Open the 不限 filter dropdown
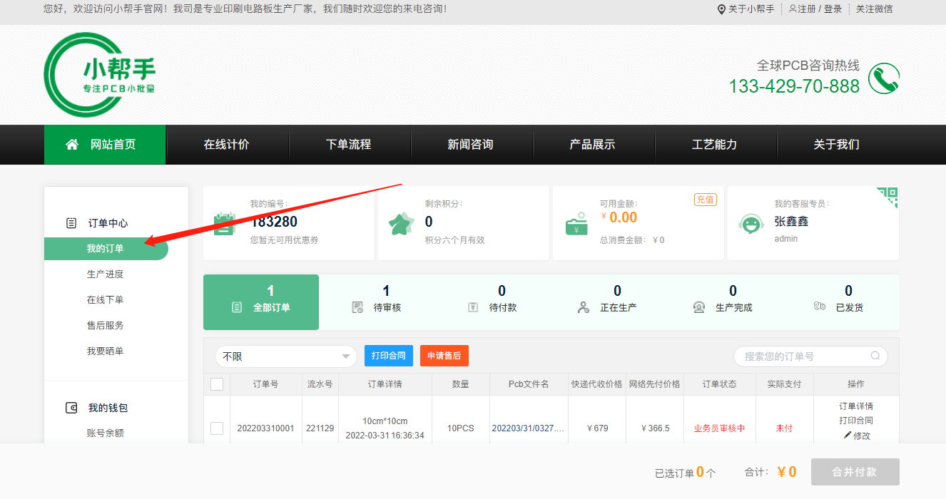946x499 pixels. pos(285,356)
